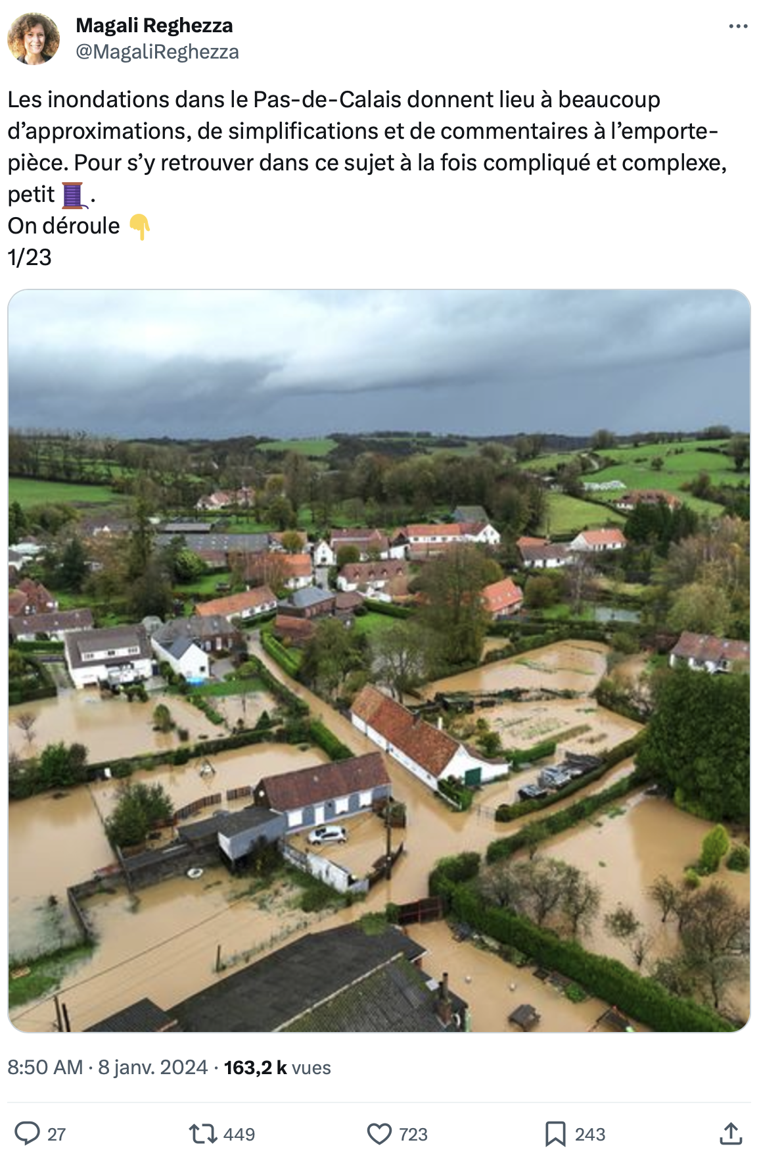The width and height of the screenshot is (759, 1159).
Task: Click the 8 janv. 2024 date
Action: (152, 1067)
